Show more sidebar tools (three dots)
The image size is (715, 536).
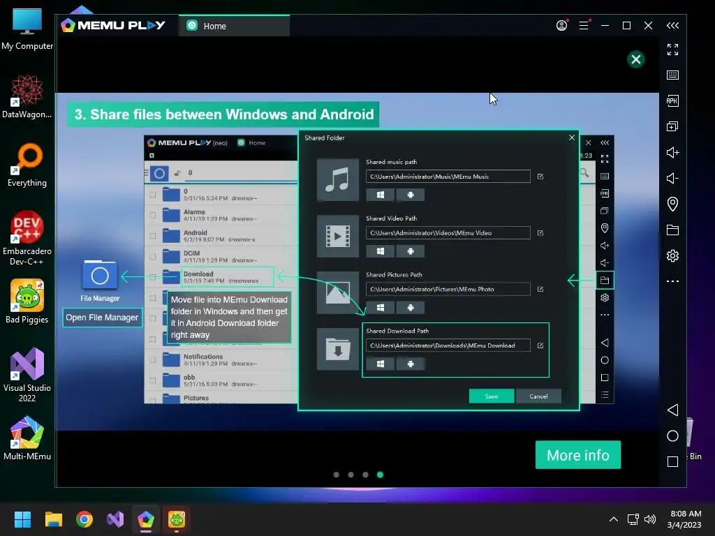(x=672, y=281)
